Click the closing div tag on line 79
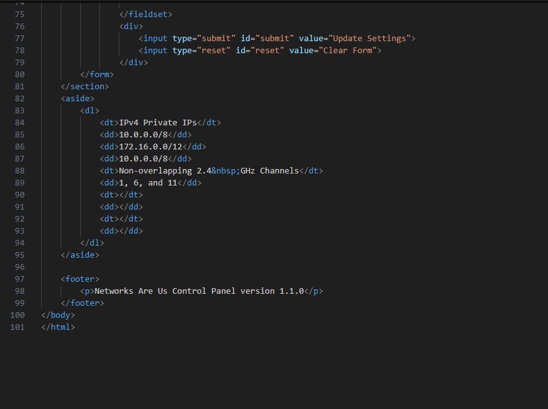Screen dimensions: 548x409 point(133,62)
